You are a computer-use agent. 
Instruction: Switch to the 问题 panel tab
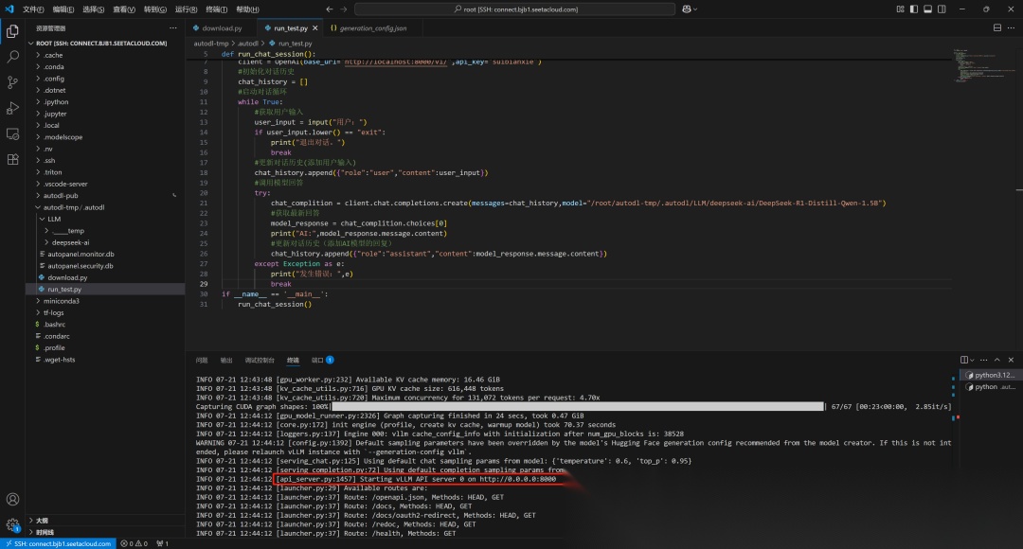coord(202,360)
